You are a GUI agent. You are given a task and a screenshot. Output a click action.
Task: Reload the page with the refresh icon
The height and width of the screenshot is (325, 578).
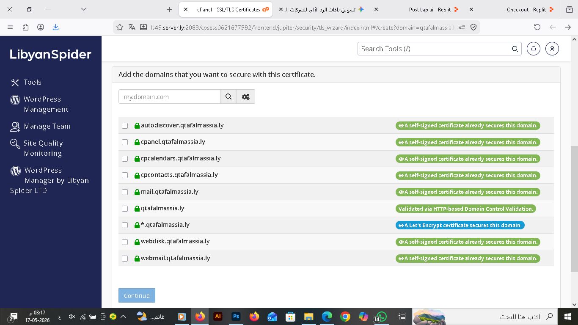[537, 27]
